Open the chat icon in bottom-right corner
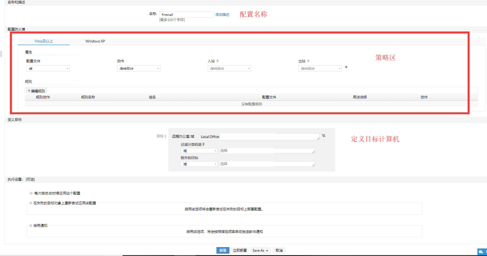The image size is (487, 256). click(x=481, y=252)
